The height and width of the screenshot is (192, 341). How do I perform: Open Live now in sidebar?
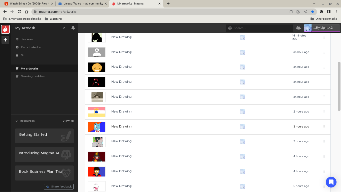pos(27,39)
